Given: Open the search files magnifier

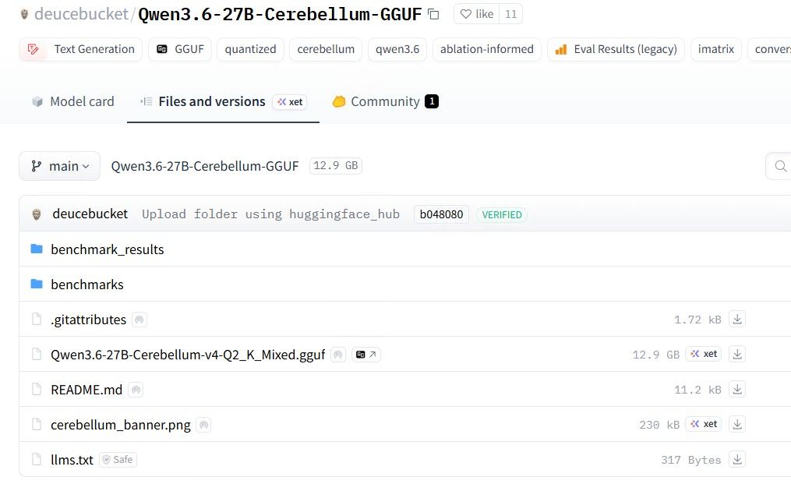Looking at the screenshot, I should (780, 166).
